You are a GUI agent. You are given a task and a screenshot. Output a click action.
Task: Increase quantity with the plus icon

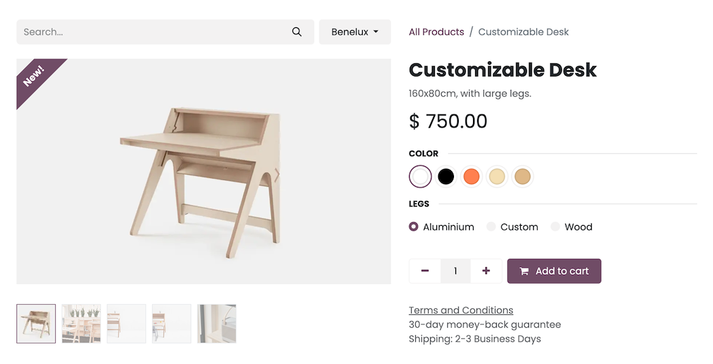(486, 271)
